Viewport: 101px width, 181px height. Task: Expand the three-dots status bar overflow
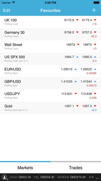point(98,178)
